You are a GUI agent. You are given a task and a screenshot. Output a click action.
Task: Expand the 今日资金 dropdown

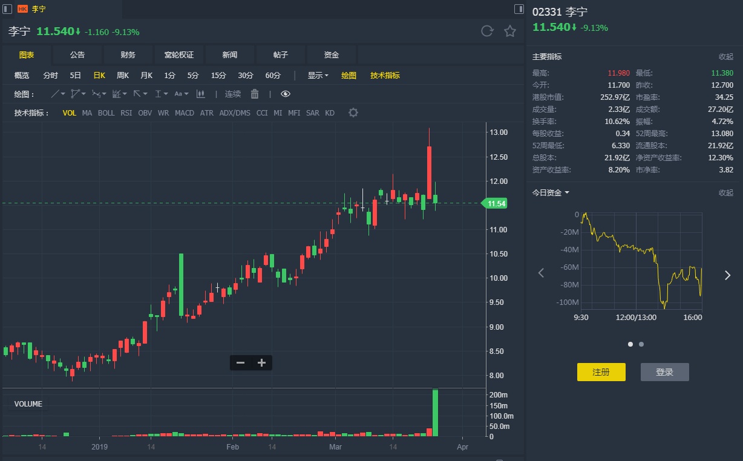click(x=551, y=192)
